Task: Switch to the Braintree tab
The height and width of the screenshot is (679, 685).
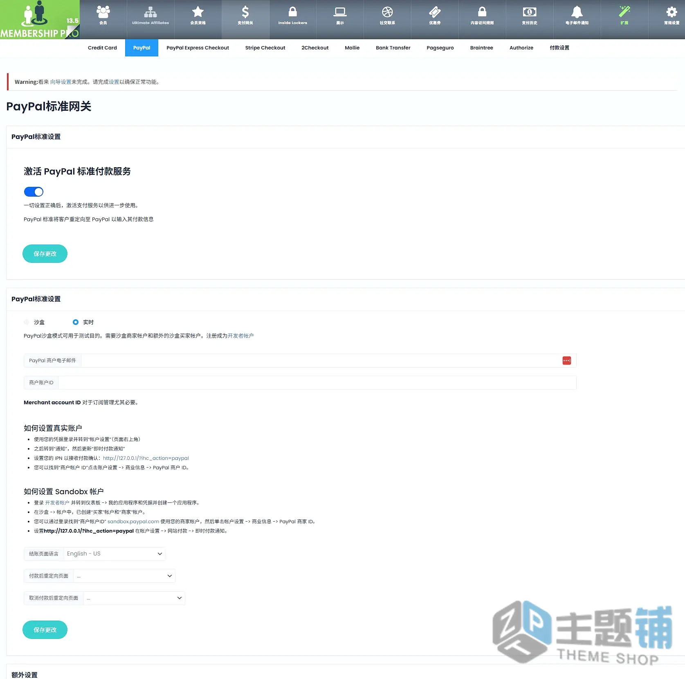Action: (x=481, y=48)
